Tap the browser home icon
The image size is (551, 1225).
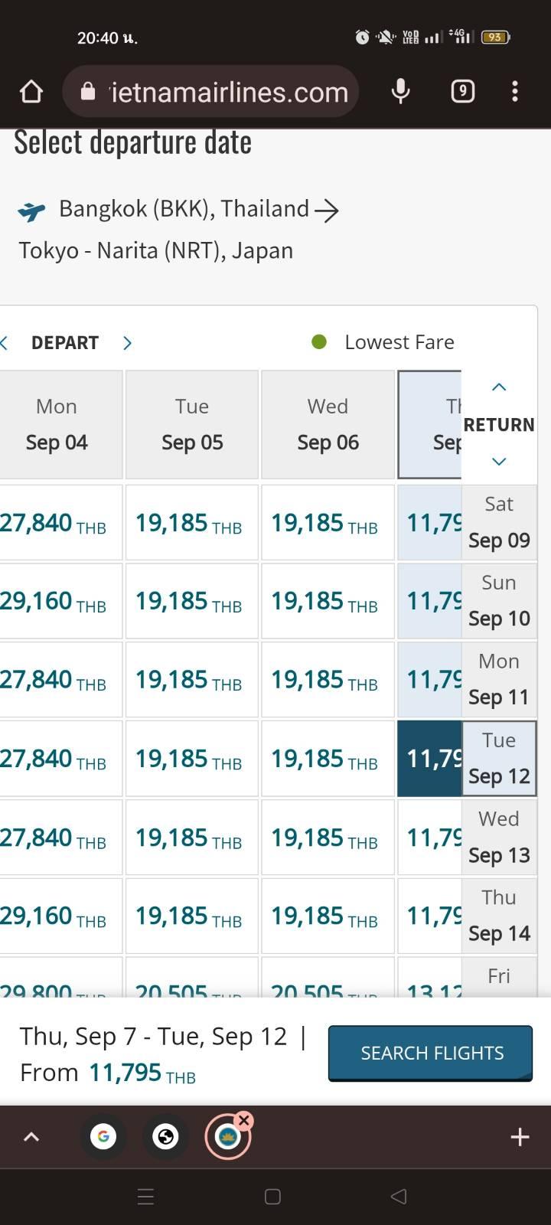31,92
